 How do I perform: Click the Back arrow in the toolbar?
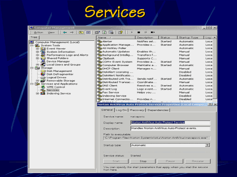65,32
